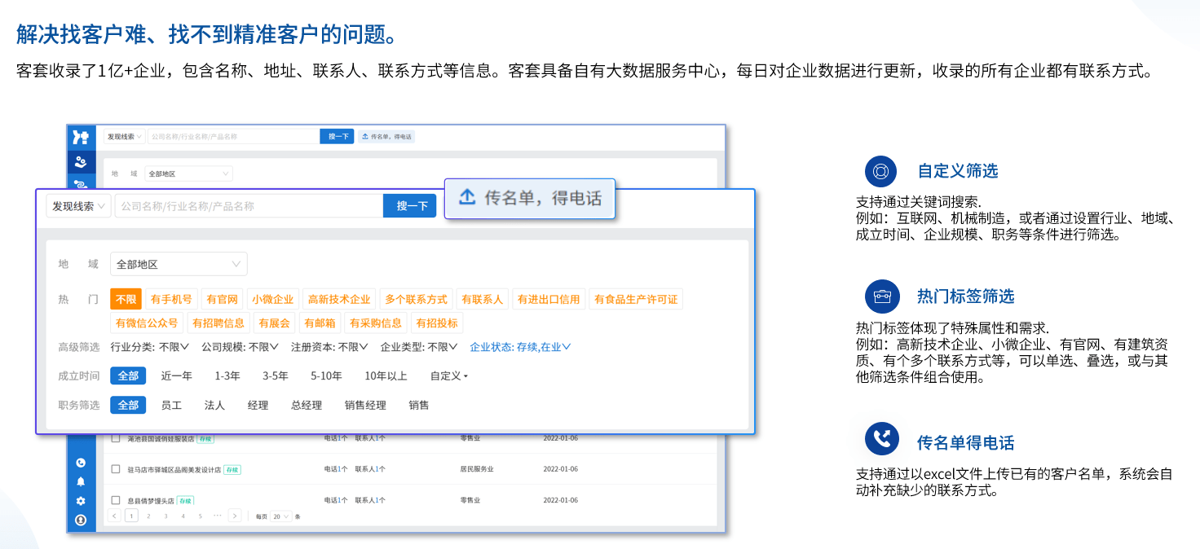This screenshot has width=1200, height=549.
Task: Open settings gear in the blue sidebar
Action: coord(81,501)
